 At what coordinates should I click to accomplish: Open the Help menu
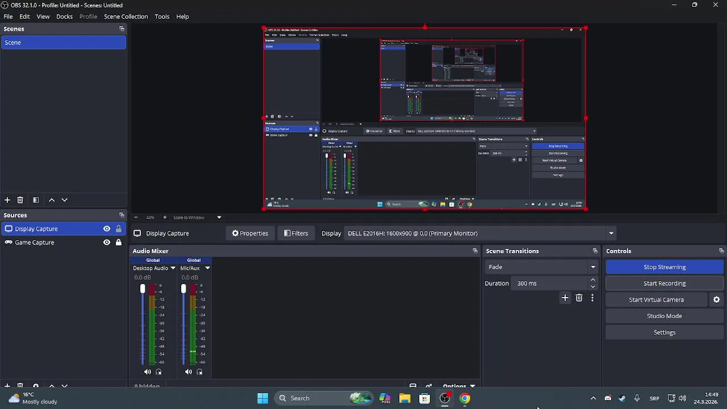[182, 16]
